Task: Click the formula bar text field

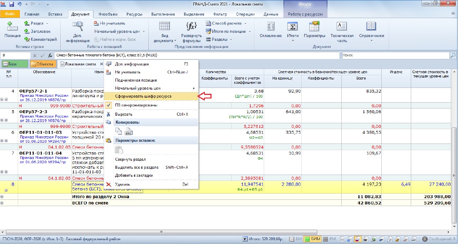Action: (197, 55)
